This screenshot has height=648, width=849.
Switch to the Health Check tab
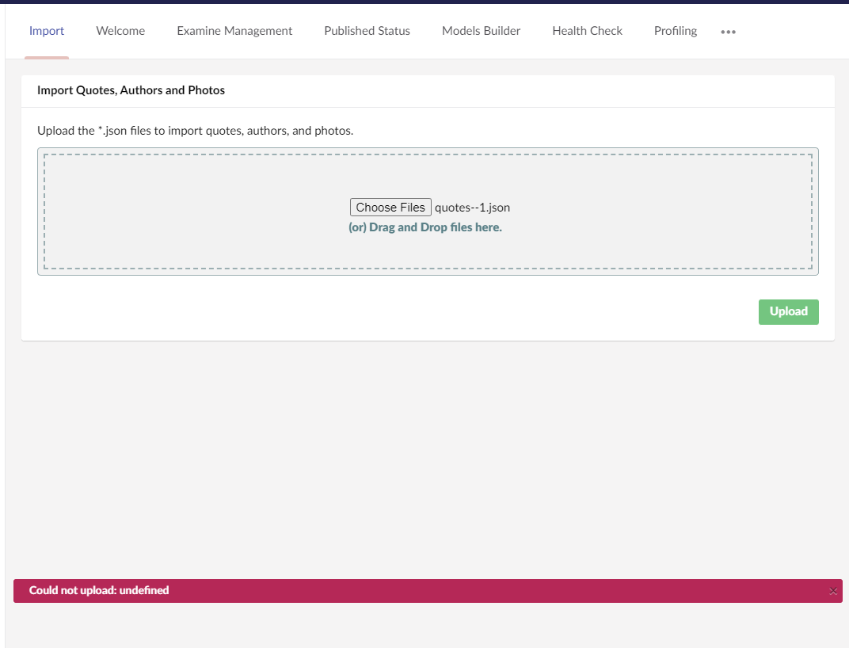[x=587, y=31]
